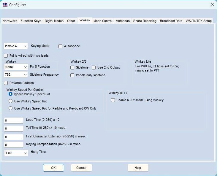Enable Winkey 2/3 Sidetone option
The width and height of the screenshot is (217, 176).
[72, 68]
